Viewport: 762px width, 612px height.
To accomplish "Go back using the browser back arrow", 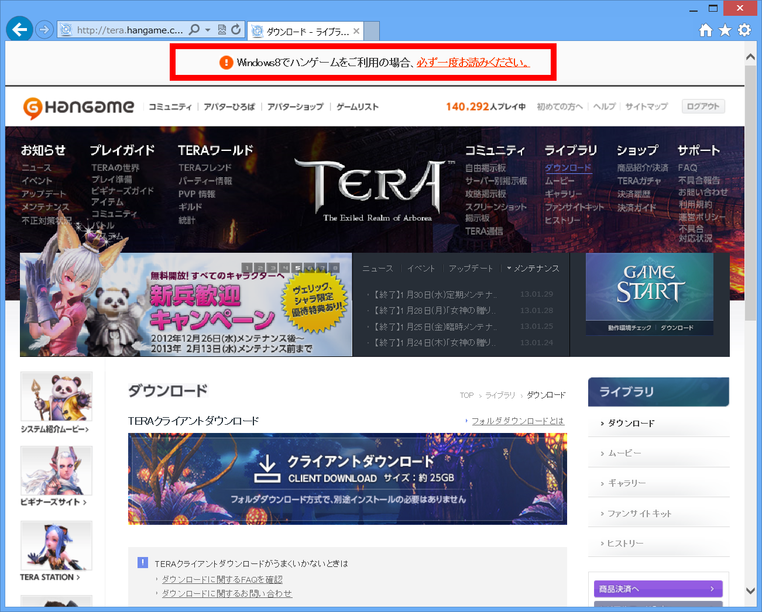I will (x=19, y=29).
